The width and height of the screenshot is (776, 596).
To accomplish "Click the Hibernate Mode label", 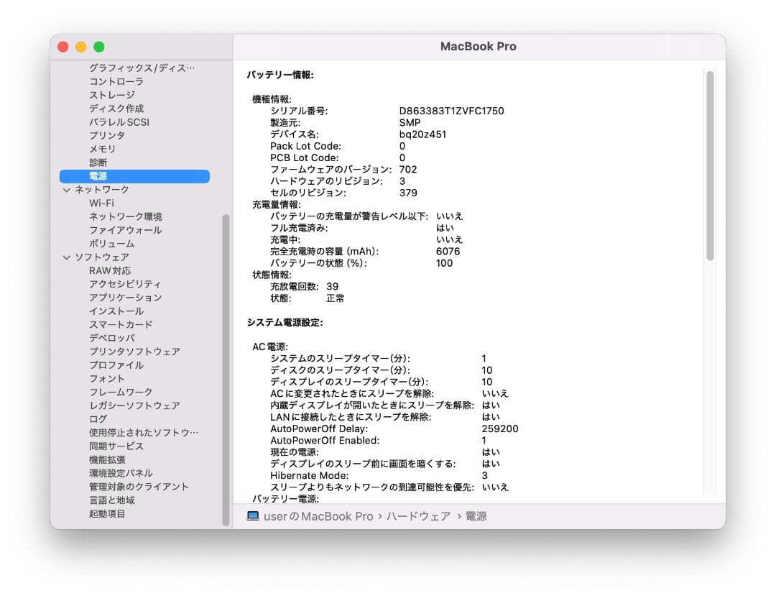I will pos(309,476).
